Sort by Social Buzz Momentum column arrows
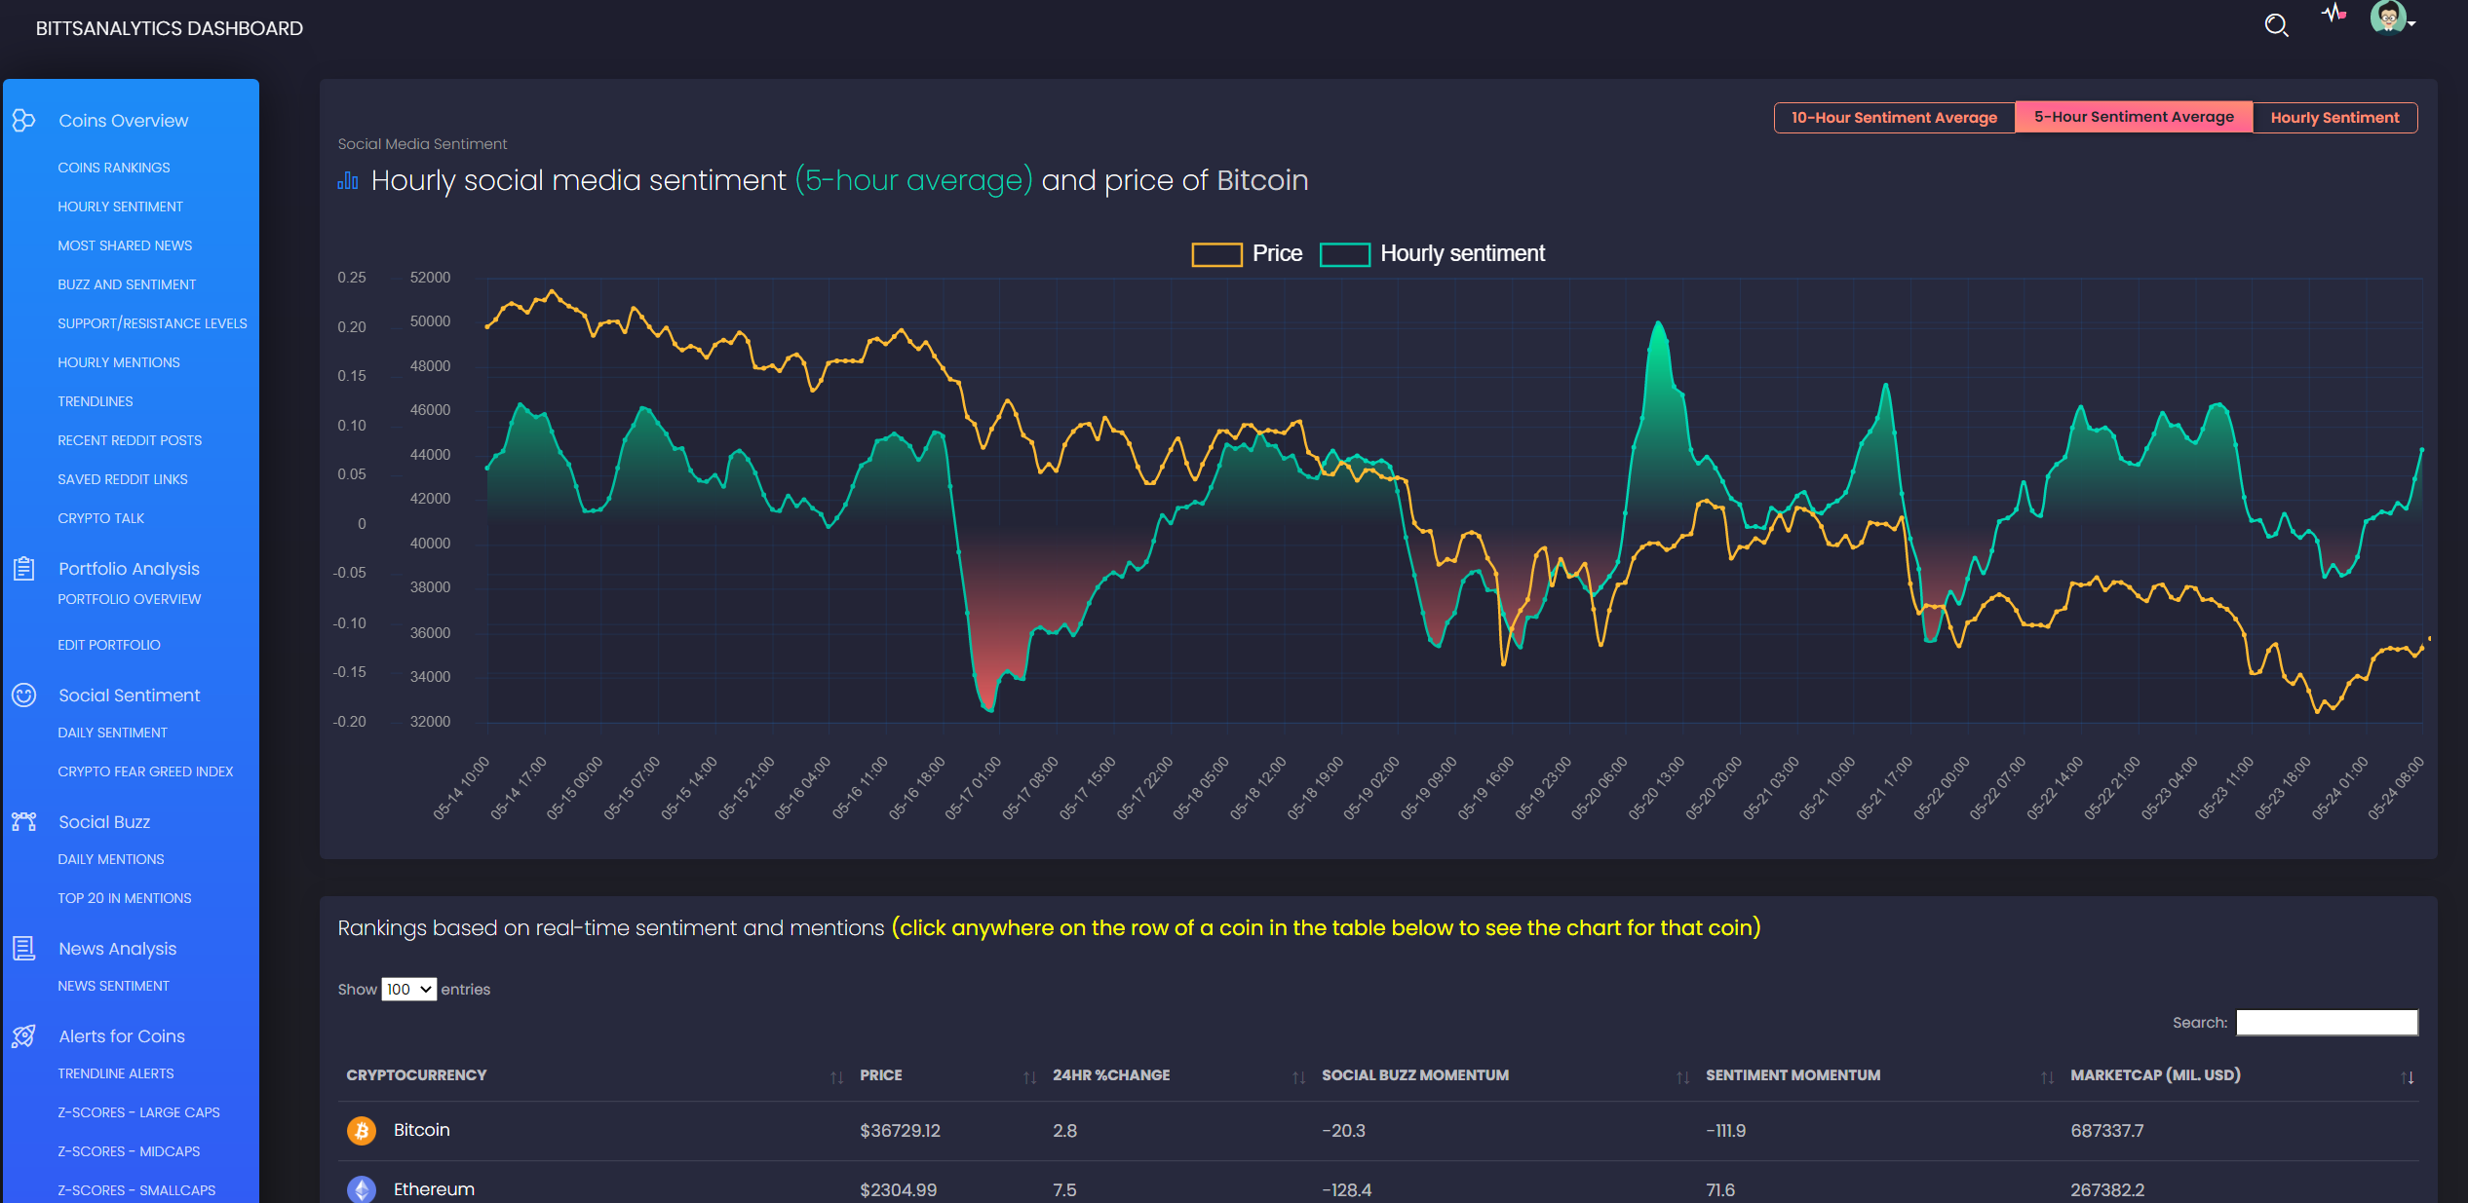 (1682, 1076)
